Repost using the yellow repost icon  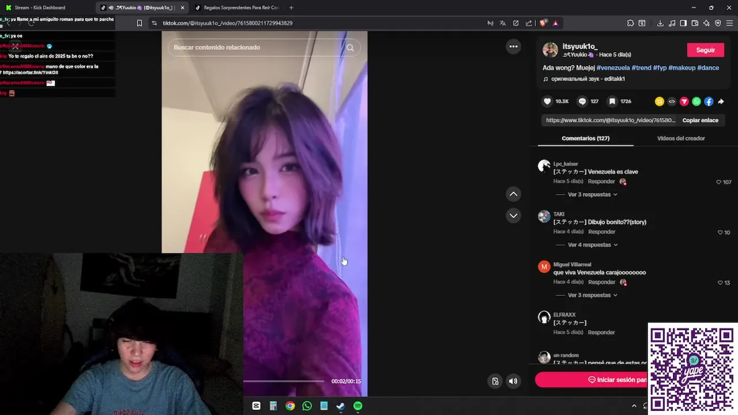point(660,101)
